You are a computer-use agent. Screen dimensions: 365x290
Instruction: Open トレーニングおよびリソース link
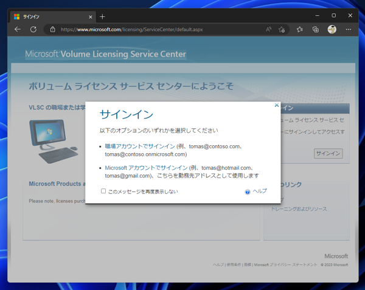(299, 209)
